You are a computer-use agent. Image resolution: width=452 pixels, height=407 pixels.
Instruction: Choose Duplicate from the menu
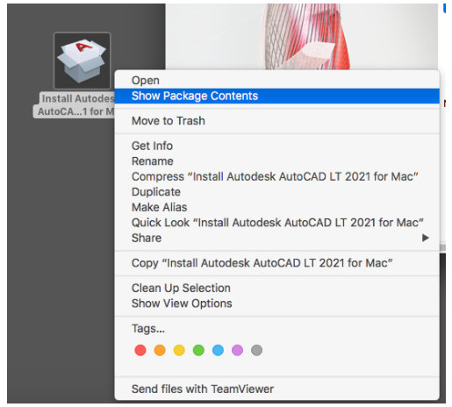tap(277, 192)
